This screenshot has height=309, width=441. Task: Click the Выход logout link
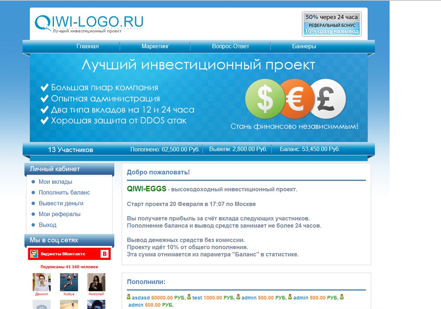48,225
